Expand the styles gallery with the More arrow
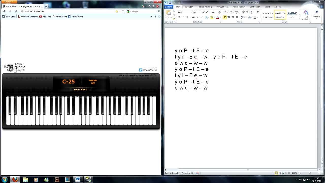This screenshot has height=183, width=325. (300, 19)
